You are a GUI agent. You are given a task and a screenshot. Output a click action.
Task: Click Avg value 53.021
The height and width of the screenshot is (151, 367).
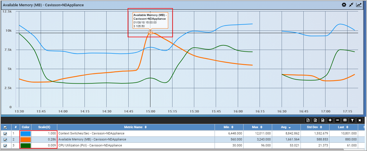(x=294, y=145)
